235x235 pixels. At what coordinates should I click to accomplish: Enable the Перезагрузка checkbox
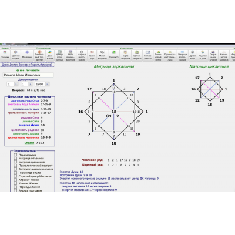(x=15, y=155)
